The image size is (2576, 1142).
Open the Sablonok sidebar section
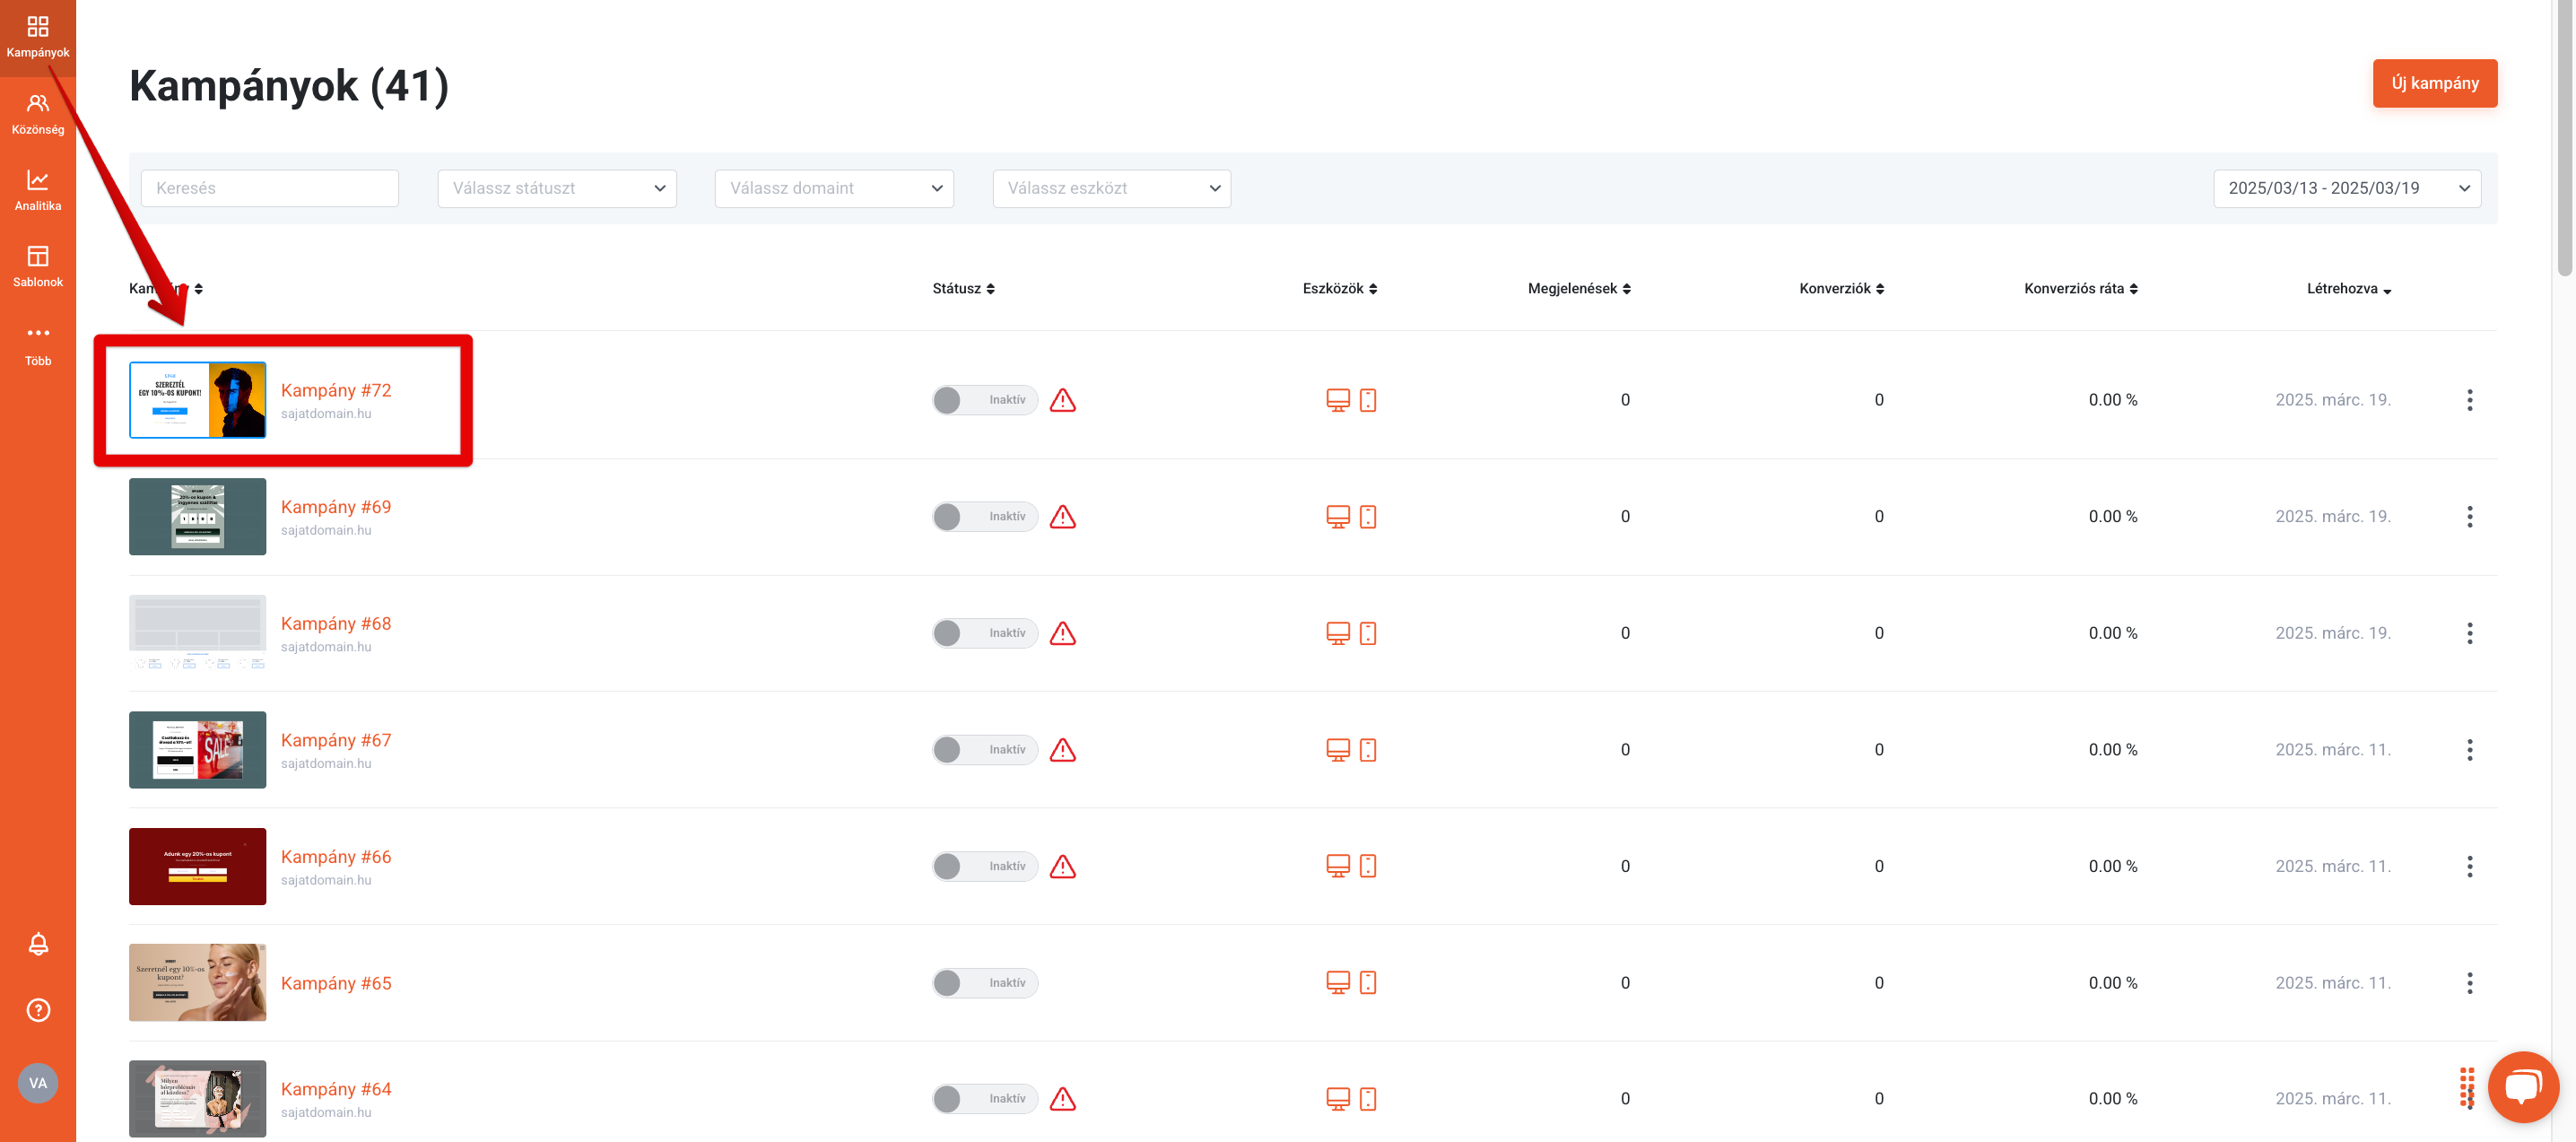[x=38, y=267]
